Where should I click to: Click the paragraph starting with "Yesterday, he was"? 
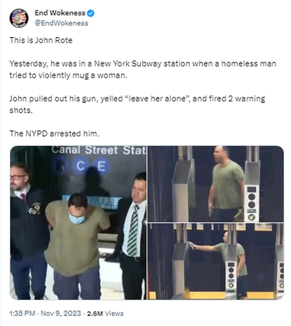(x=143, y=69)
